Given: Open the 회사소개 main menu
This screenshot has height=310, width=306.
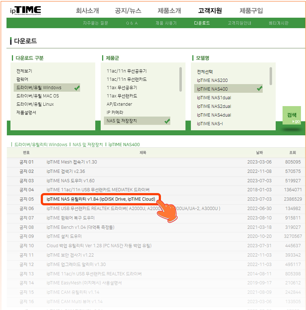Looking at the screenshot, I should [87, 10].
